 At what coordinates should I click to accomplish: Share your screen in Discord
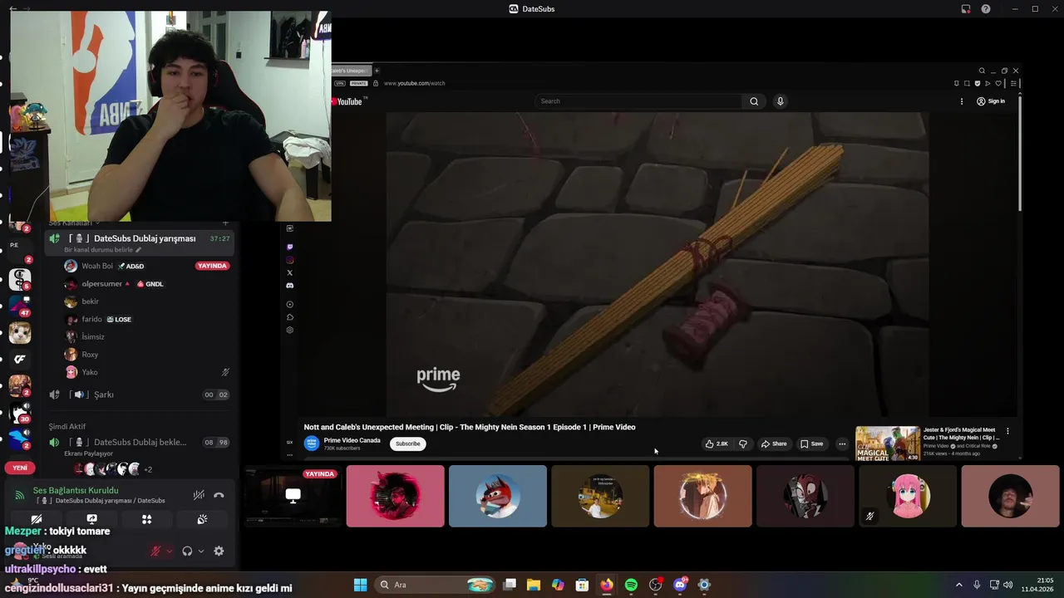(91, 519)
